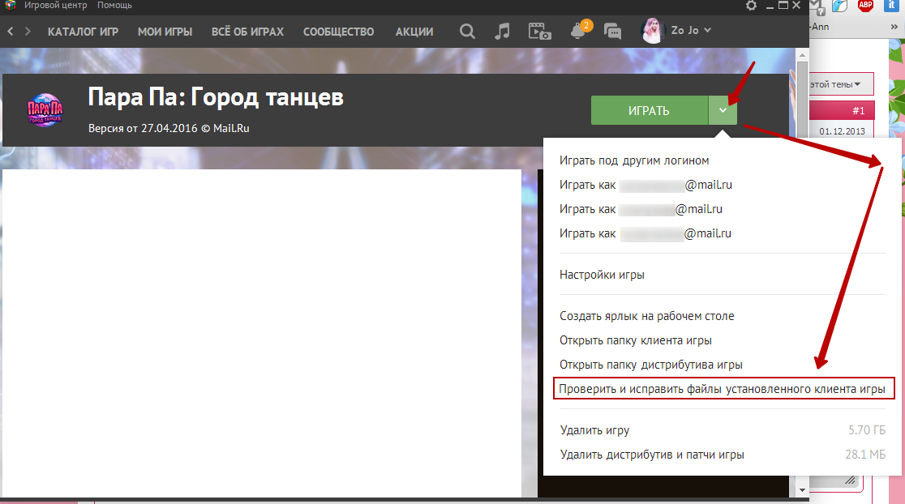Screen dimensions: 905x504
Task: Open the music note icon
Action: point(502,32)
